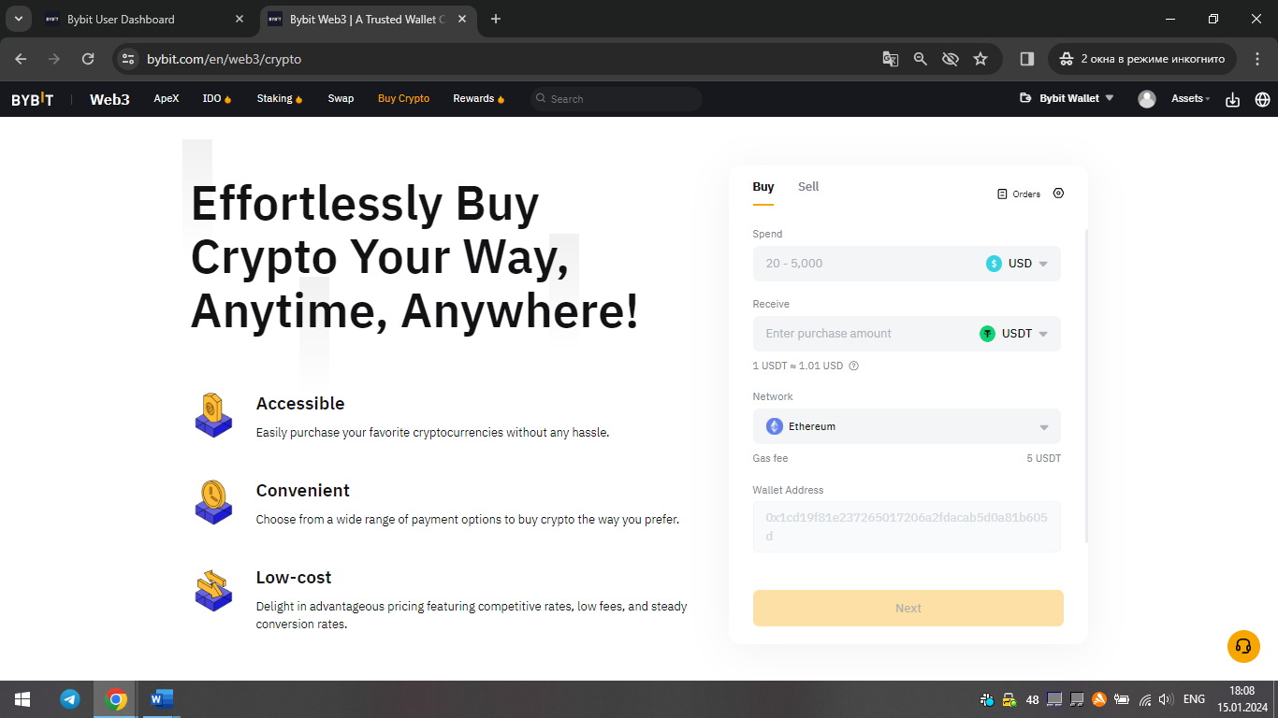The width and height of the screenshot is (1278, 718).
Task: Click the help icon next to the USDT rate
Action: [x=853, y=366]
